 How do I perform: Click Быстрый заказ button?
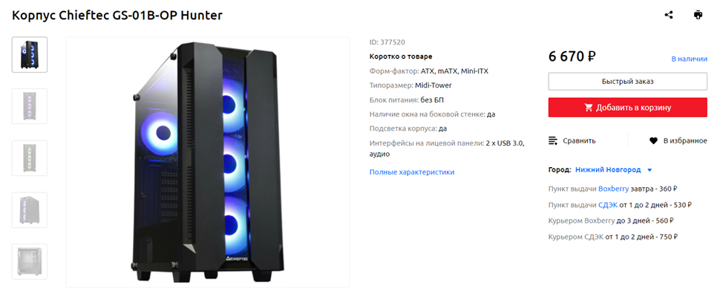[x=627, y=82]
